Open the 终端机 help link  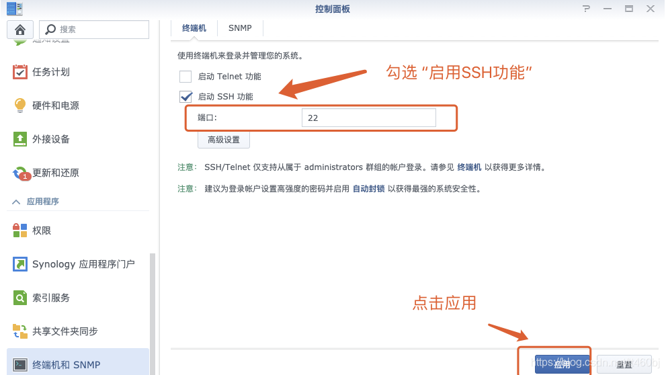pos(469,167)
